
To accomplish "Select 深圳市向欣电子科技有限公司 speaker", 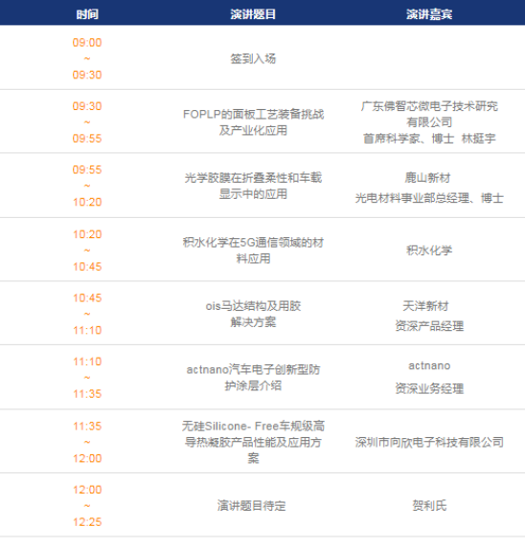I will click(429, 442).
